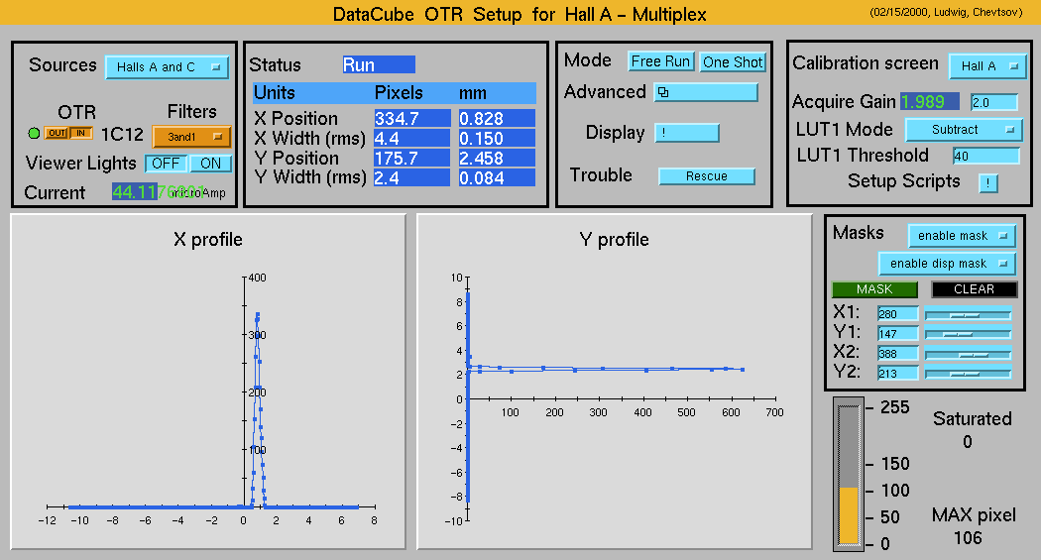This screenshot has width=1041, height=560.
Task: Turn Viewer Lights OFF
Action: pyautogui.click(x=166, y=164)
